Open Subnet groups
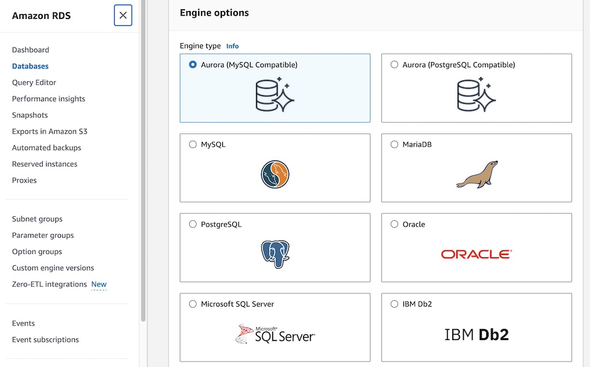This screenshot has height=367, width=590. (37, 219)
